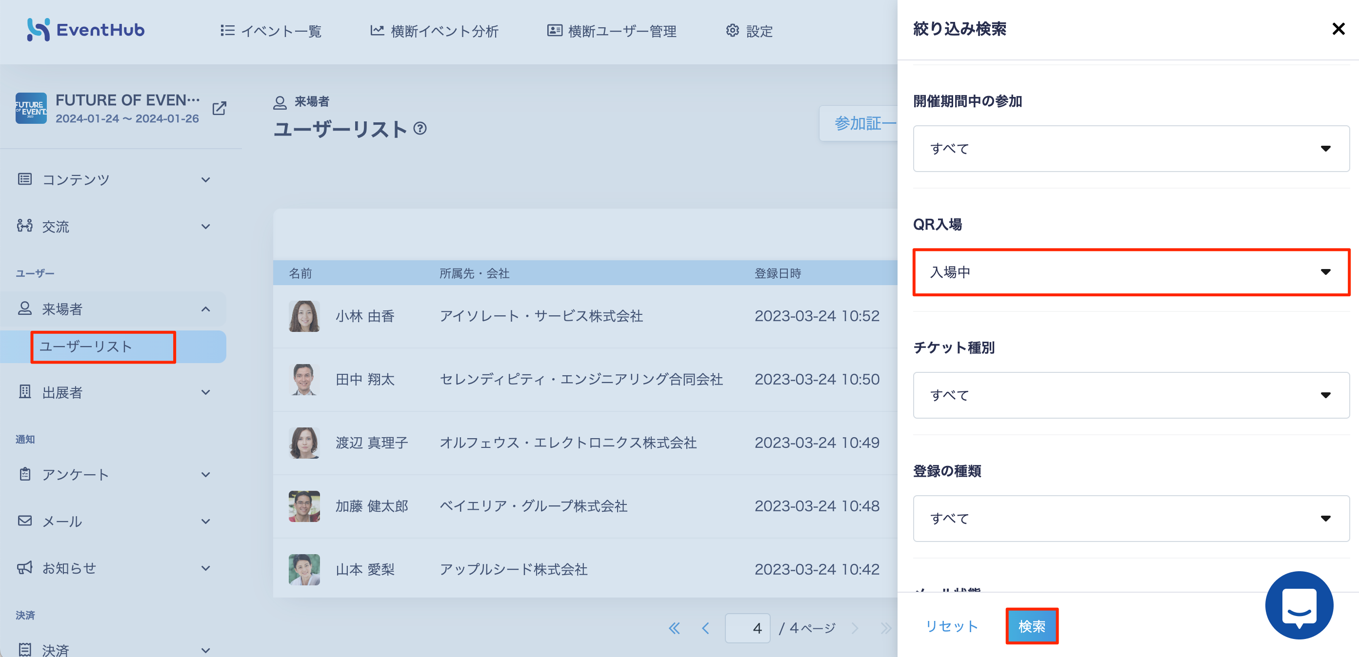Screen dimensions: 1359x657
Task: Open チケット種別 dropdown
Action: (1131, 395)
